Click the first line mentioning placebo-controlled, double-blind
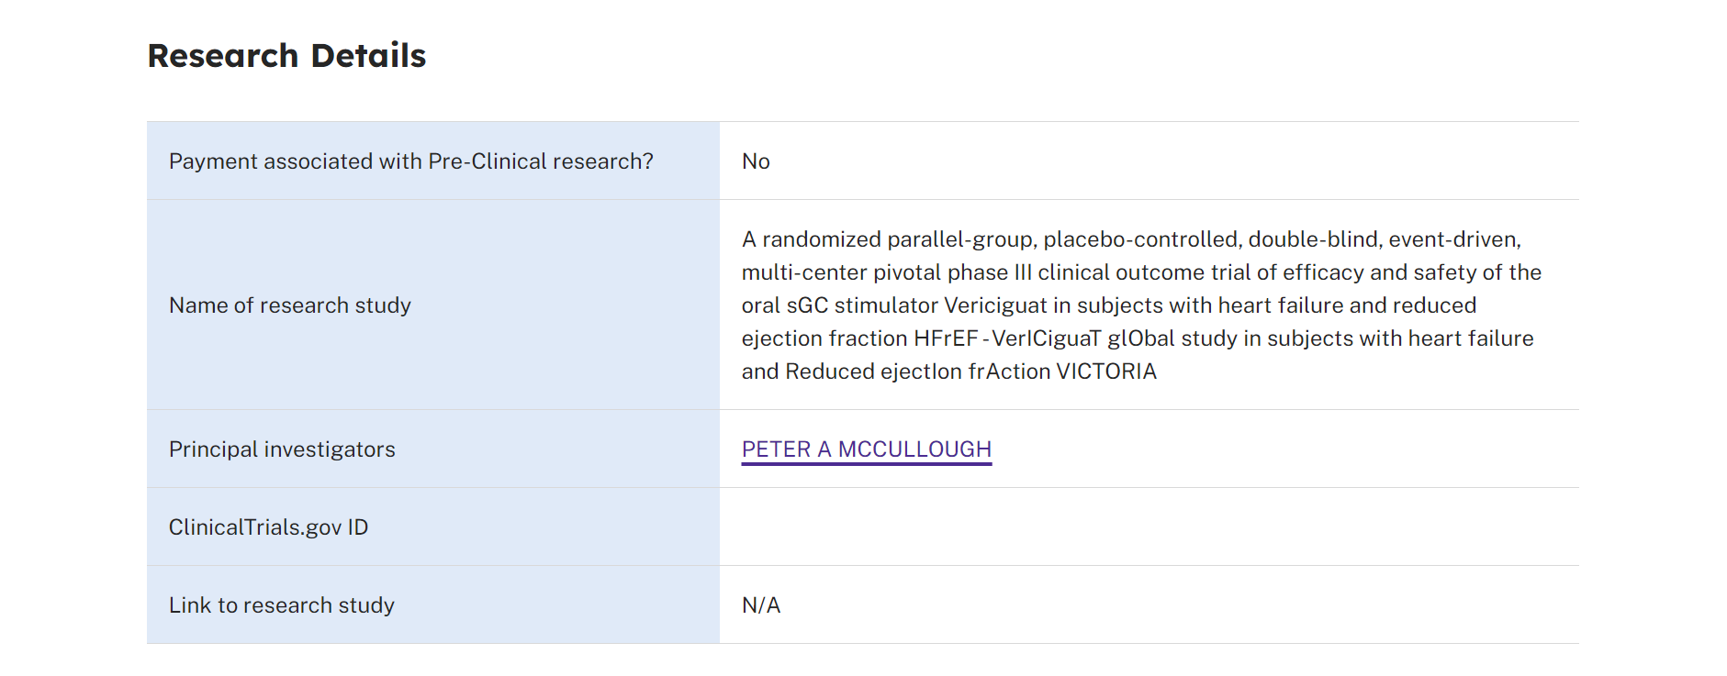This screenshot has height=676, width=1727. [x=1131, y=239]
